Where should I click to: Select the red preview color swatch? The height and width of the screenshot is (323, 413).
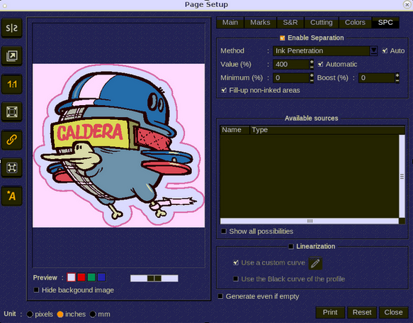pos(81,278)
